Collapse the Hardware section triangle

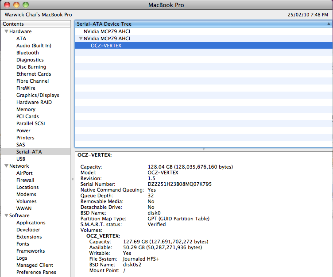[6, 31]
